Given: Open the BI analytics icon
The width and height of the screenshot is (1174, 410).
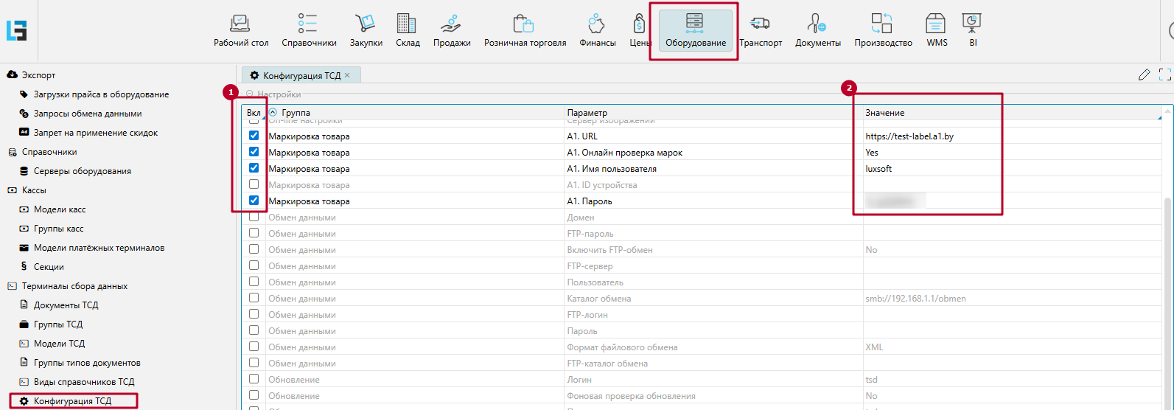Looking at the screenshot, I should click(972, 24).
